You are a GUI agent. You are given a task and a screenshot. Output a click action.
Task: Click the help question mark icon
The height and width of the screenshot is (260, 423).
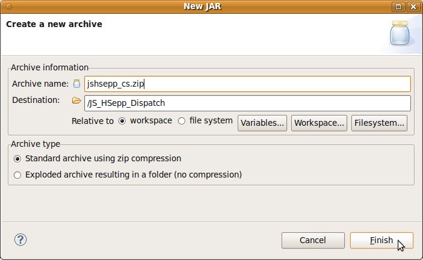point(20,240)
